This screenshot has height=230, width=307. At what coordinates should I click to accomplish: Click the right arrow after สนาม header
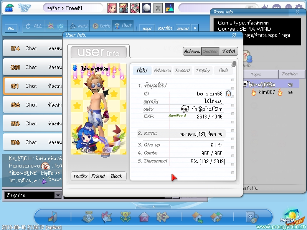(x=195, y=28)
